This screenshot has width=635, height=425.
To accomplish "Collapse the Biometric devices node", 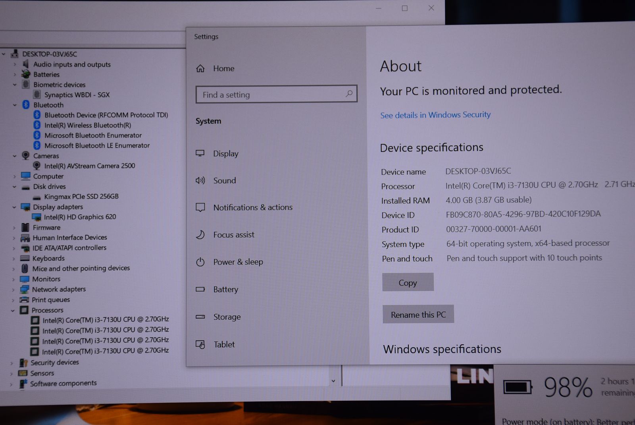I will coord(15,85).
